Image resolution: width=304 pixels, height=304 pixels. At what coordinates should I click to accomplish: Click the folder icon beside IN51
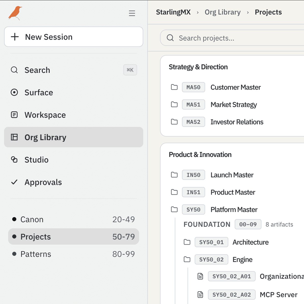click(174, 192)
